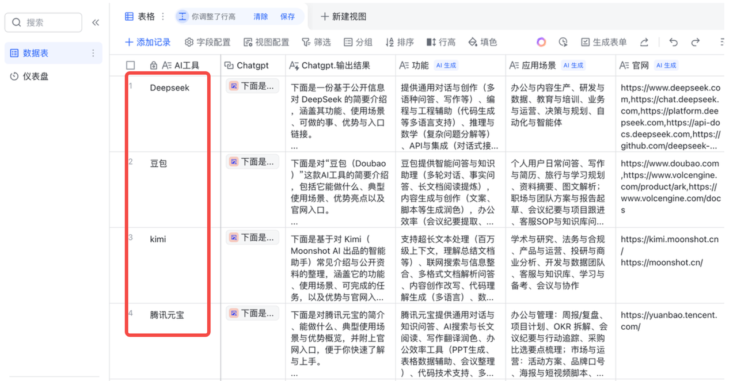
Task: Click the www.doubao.com URL cell
Action: 670,189
